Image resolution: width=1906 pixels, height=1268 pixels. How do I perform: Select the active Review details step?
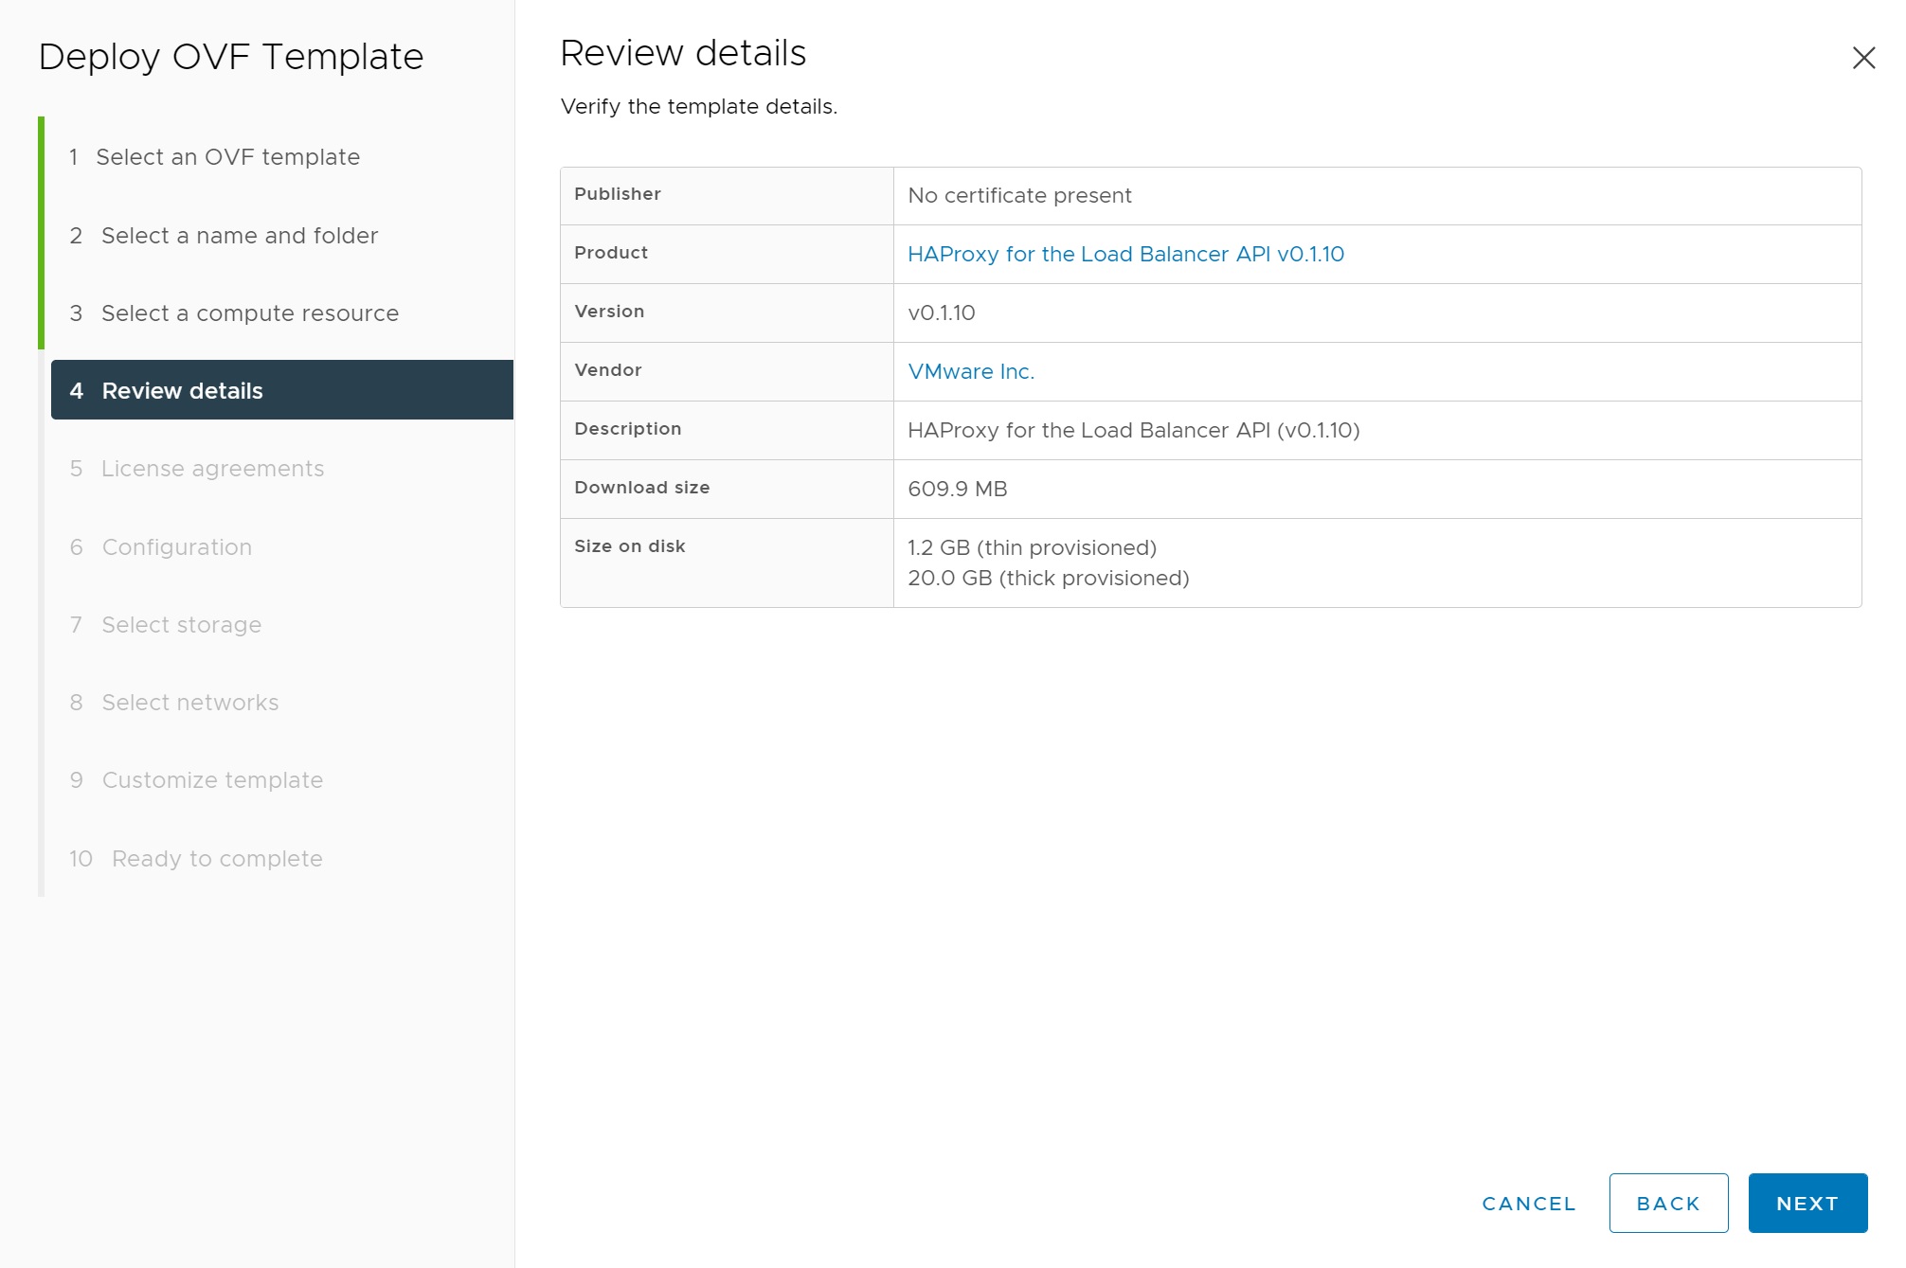click(182, 391)
